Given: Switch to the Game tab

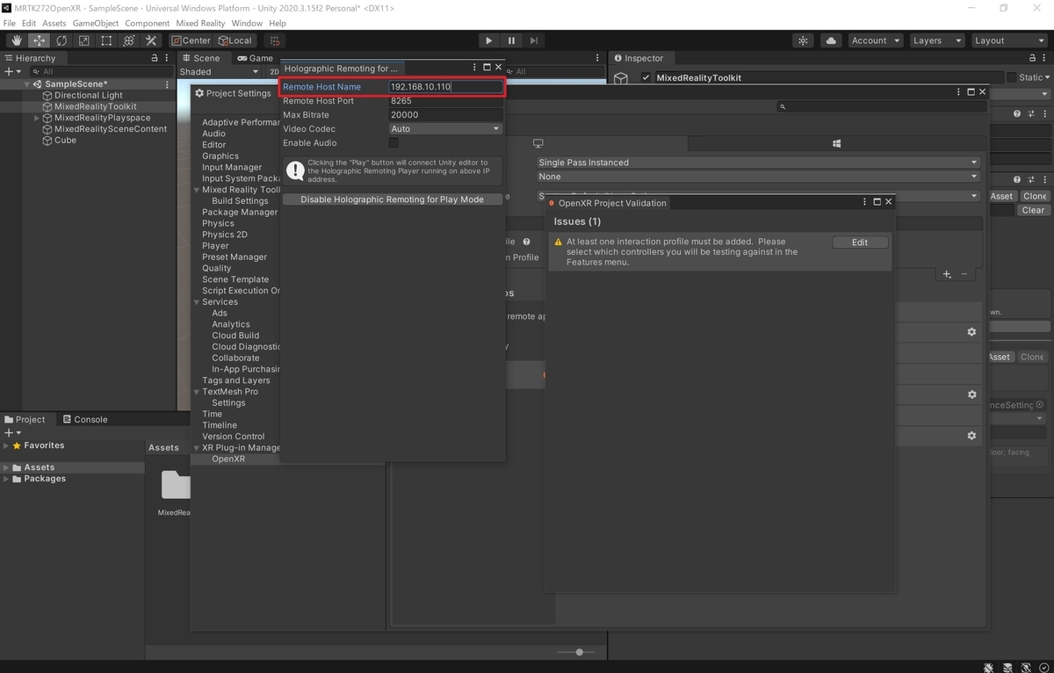Looking at the screenshot, I should pos(256,58).
